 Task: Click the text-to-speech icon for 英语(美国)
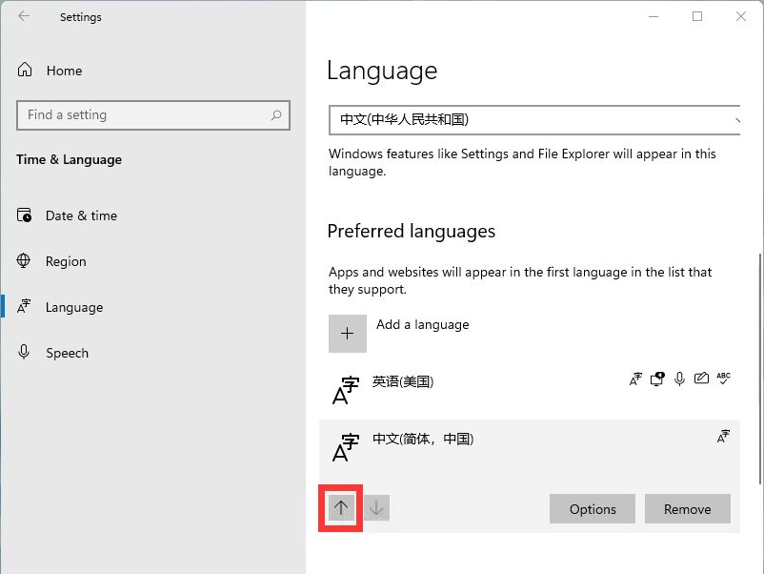(x=657, y=379)
